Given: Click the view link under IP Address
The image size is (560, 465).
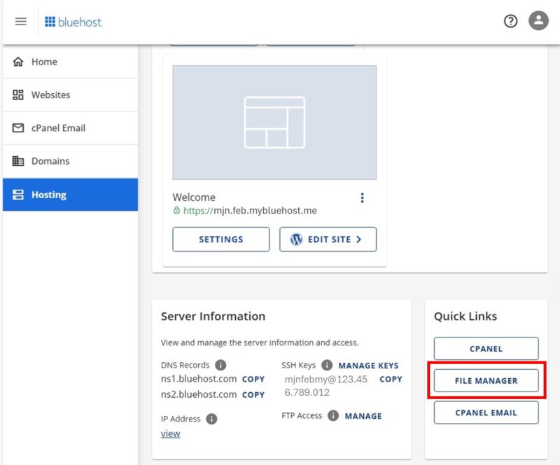Looking at the screenshot, I should 171,433.
